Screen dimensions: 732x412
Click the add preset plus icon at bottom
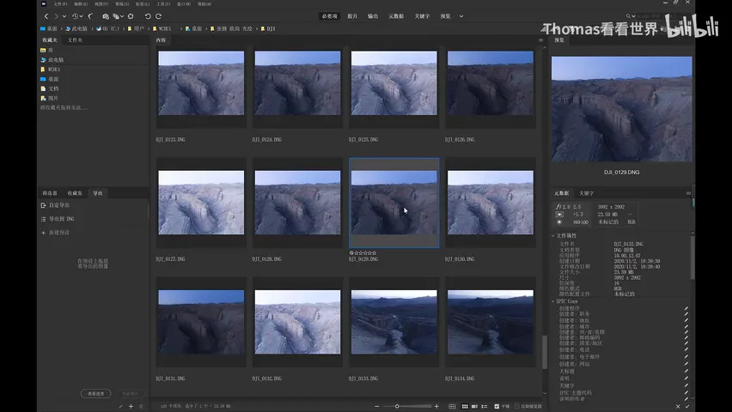tap(131, 406)
